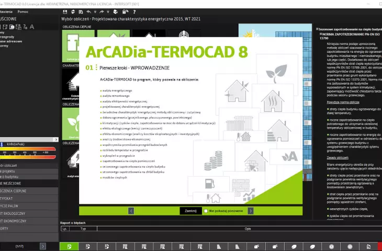Check the Nie pokazuj ponownie checkbox

click(206, 211)
